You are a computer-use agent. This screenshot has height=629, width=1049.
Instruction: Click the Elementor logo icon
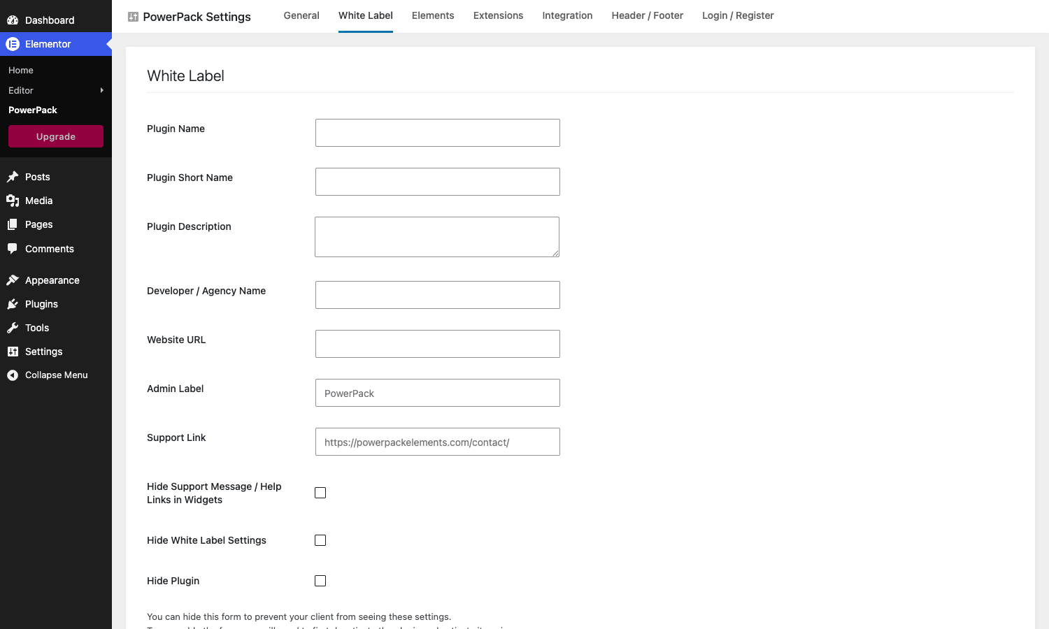coord(13,44)
